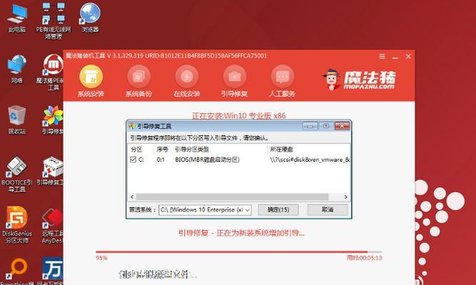Close the 引导修复工具 dialog

pyautogui.click(x=342, y=126)
